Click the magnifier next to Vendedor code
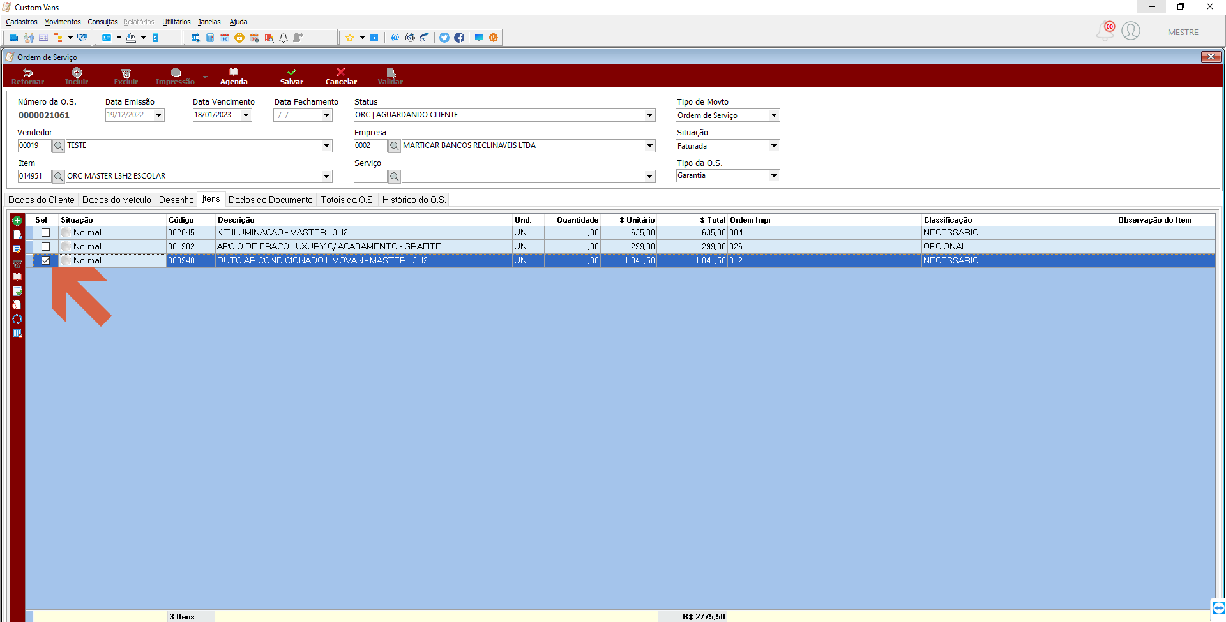The width and height of the screenshot is (1226, 622). point(59,145)
